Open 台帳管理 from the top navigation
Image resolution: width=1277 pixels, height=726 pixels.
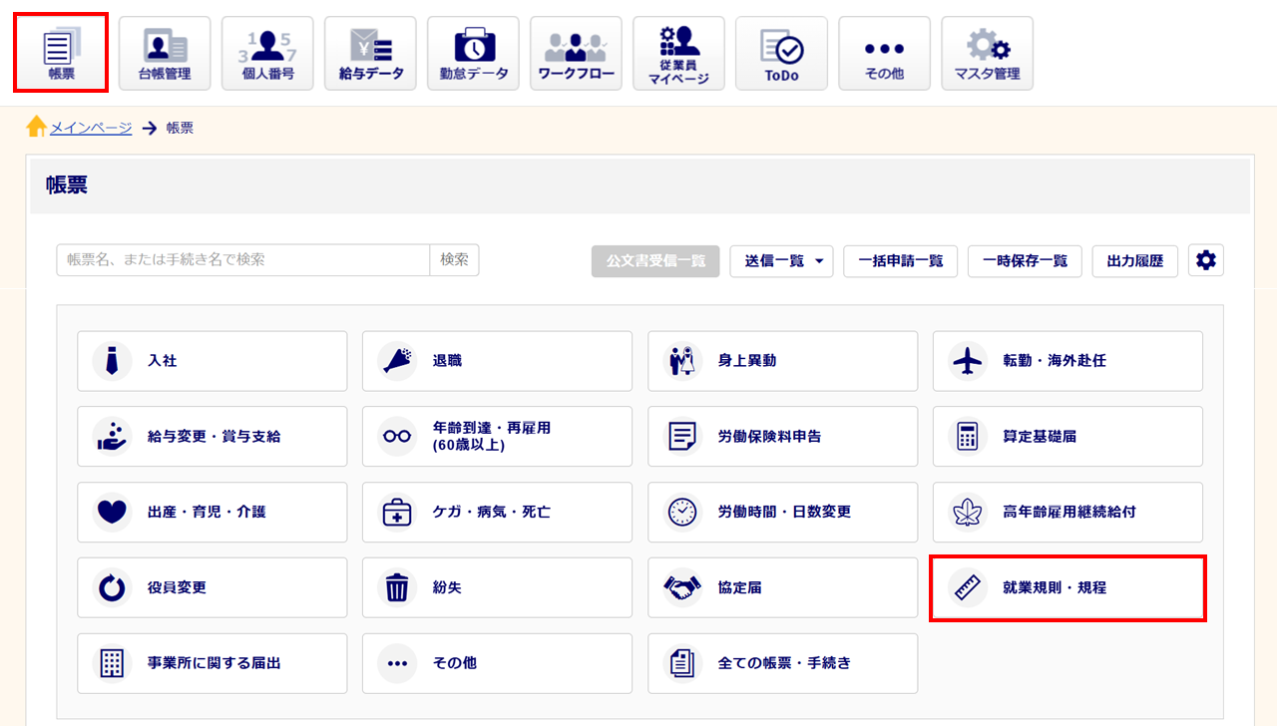pos(165,53)
